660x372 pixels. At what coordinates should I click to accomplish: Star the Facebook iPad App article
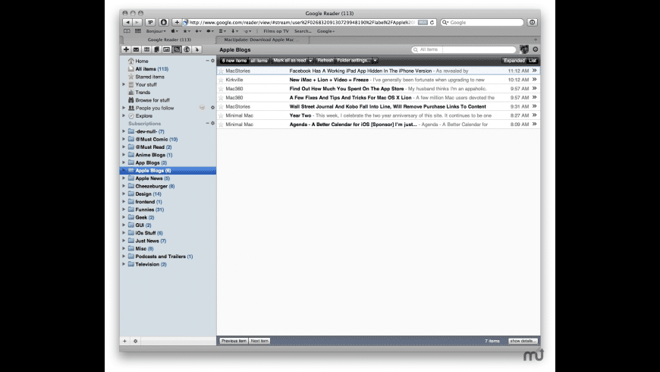(221, 71)
